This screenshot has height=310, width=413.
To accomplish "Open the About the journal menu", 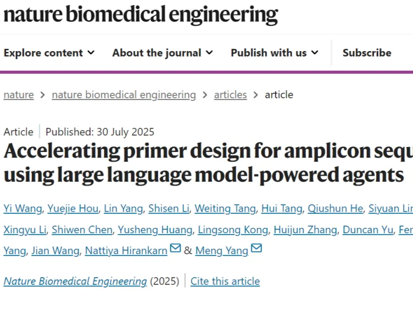I will (163, 53).
